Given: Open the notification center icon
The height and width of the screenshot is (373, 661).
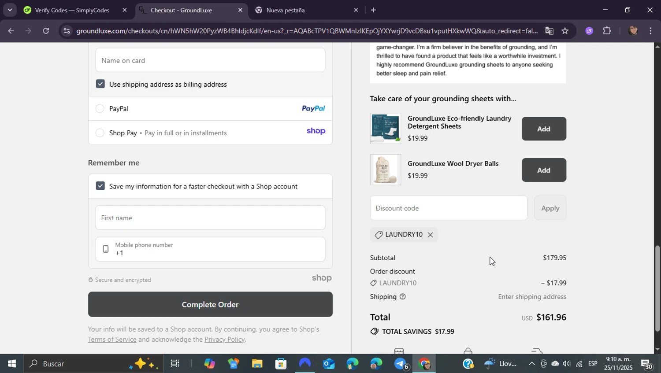Looking at the screenshot, I should (x=647, y=364).
